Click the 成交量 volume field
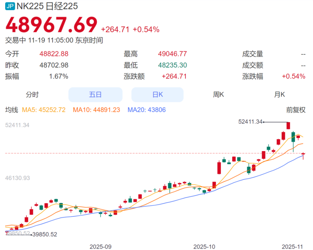 coord(253,54)
